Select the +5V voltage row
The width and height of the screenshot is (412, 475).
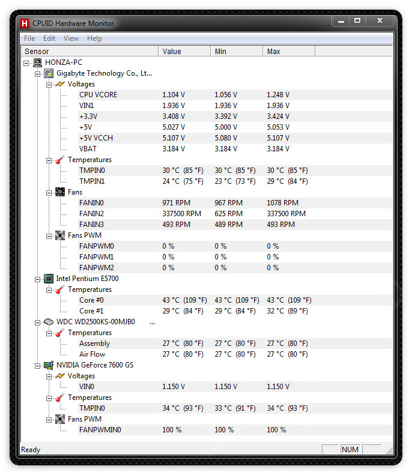coord(235,127)
